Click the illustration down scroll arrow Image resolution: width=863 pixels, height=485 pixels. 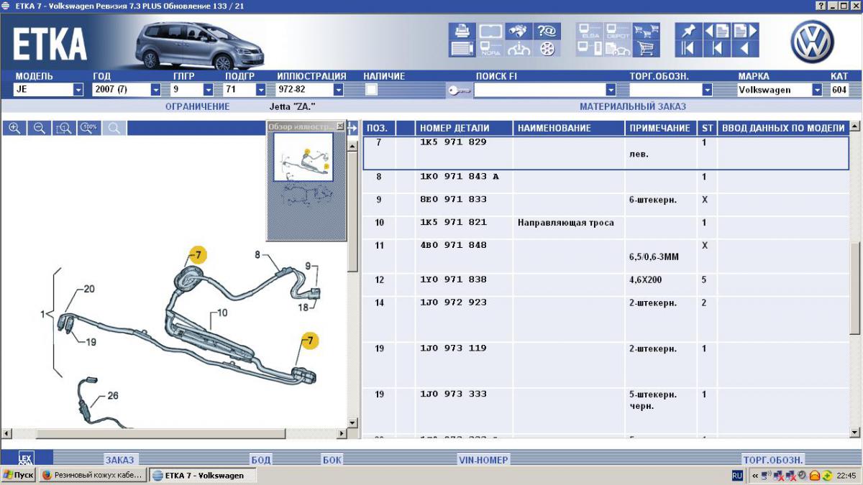[352, 422]
